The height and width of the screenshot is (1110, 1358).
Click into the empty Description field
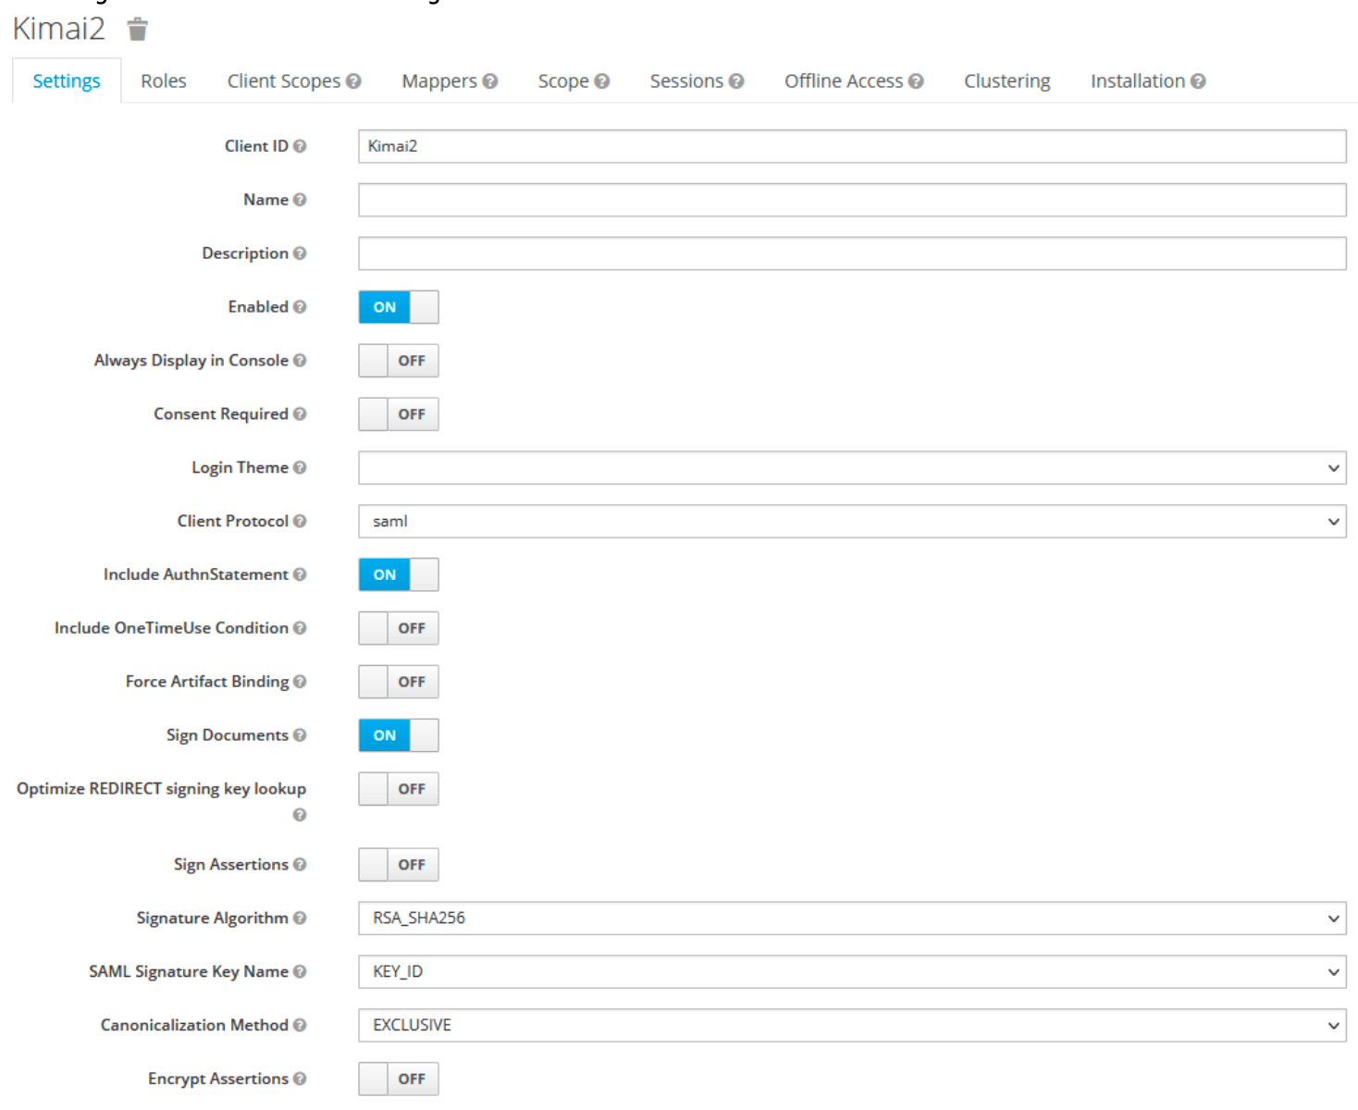pyautogui.click(x=852, y=253)
